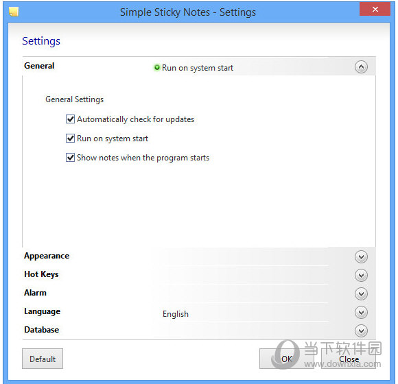Click the Close button at bottom

(349, 359)
